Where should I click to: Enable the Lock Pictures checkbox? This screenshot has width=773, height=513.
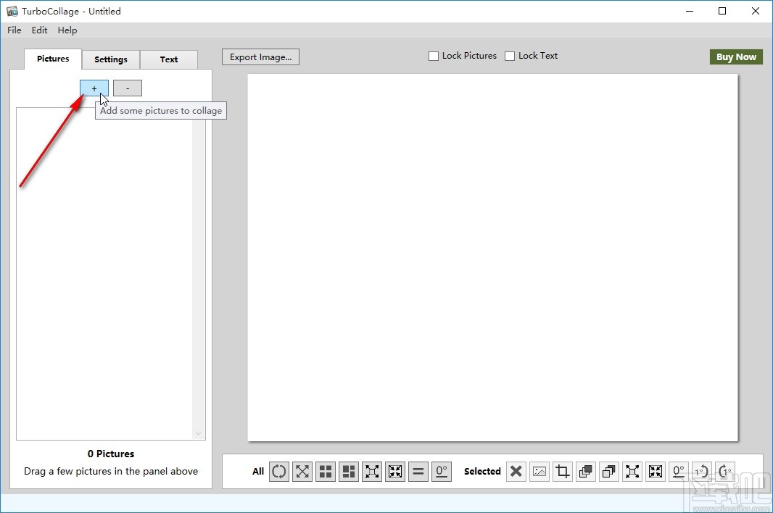434,56
